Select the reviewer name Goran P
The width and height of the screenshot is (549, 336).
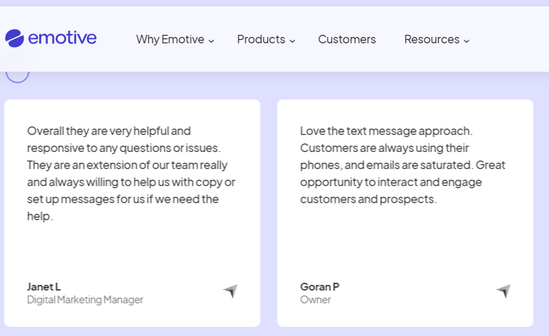point(319,286)
